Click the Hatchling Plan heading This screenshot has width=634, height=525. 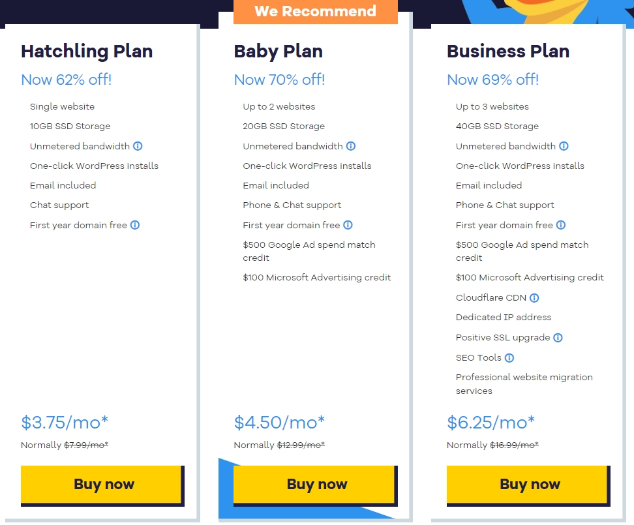[x=87, y=52]
